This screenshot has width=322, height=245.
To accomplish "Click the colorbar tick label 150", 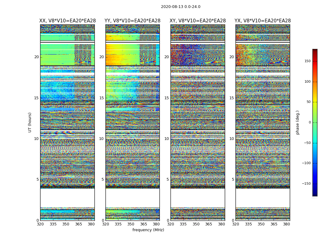I will tap(308, 61).
